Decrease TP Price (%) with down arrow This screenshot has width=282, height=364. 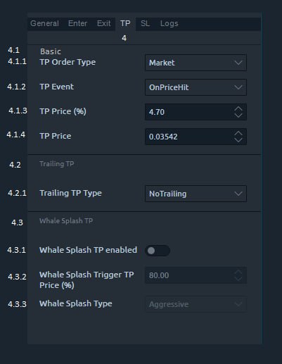238,115
